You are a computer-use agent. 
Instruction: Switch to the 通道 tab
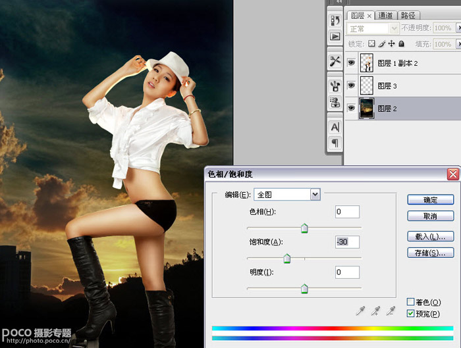coord(385,15)
